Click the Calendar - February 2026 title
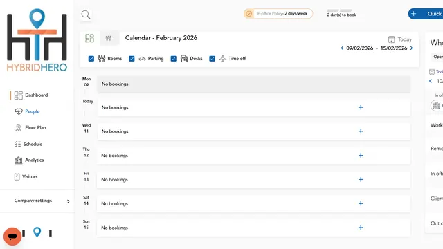 161,38
